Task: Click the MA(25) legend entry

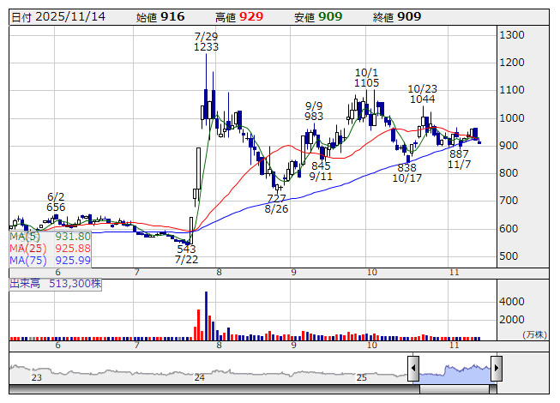Action: coord(50,248)
